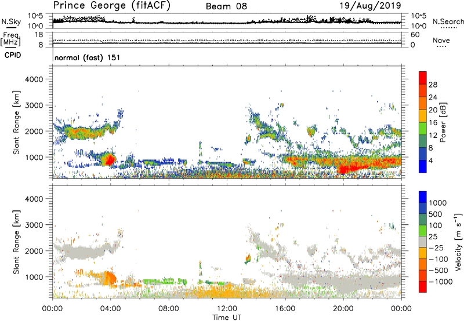Click the orange velocity patch near 04:00
The image size is (464, 321).
click(110, 278)
